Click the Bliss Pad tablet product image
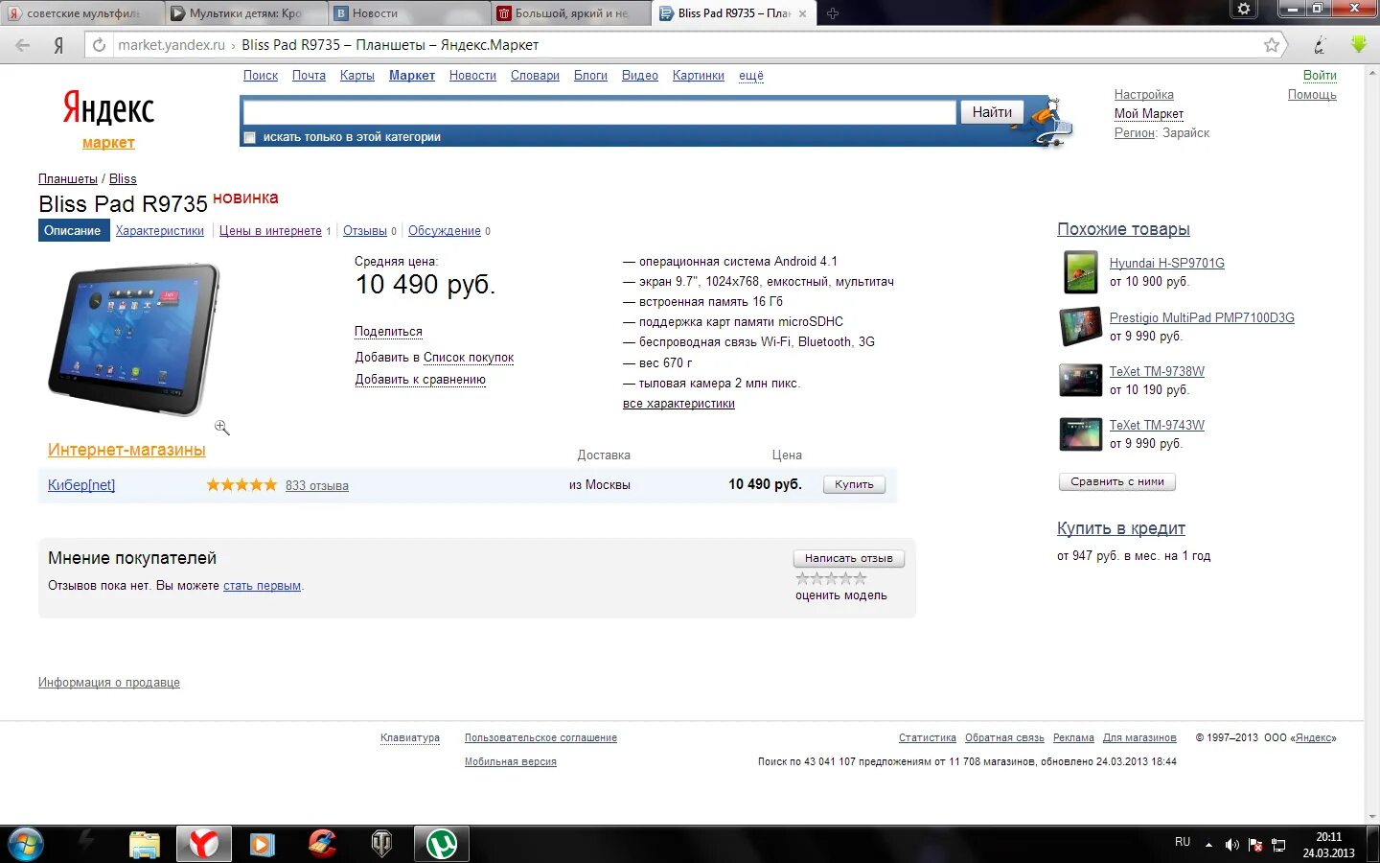 pos(134,339)
